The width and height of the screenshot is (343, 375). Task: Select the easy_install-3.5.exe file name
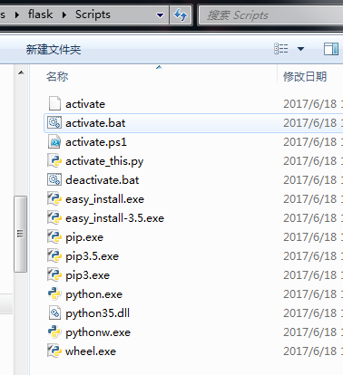[x=114, y=218]
